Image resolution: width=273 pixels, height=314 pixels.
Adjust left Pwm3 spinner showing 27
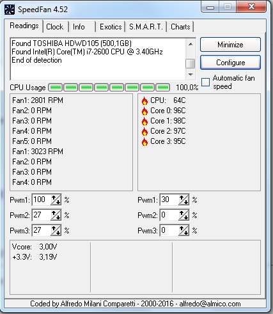pyautogui.click(x=56, y=230)
